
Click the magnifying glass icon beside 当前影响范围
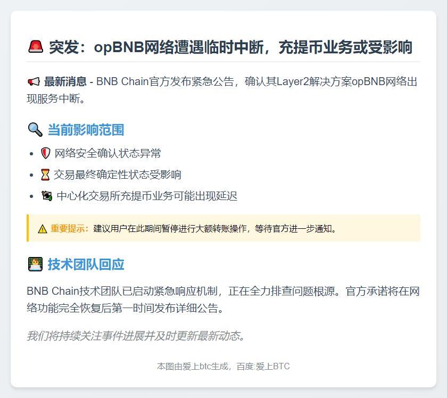[x=35, y=129]
